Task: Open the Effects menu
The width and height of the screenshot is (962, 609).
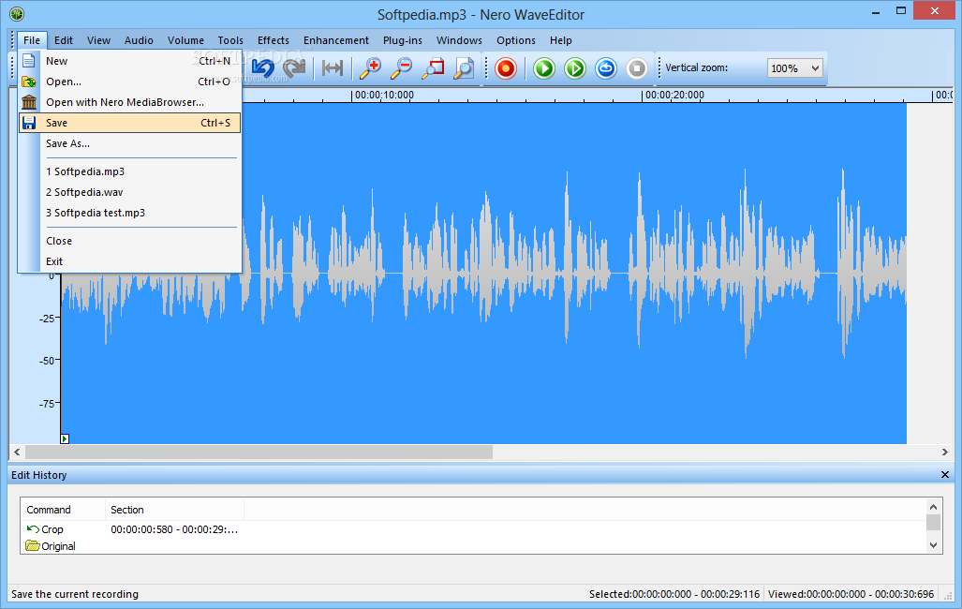Action: [273, 40]
